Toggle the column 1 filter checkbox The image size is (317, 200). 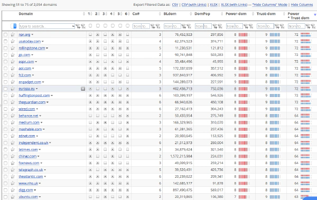pyautogui.click(x=90, y=26)
